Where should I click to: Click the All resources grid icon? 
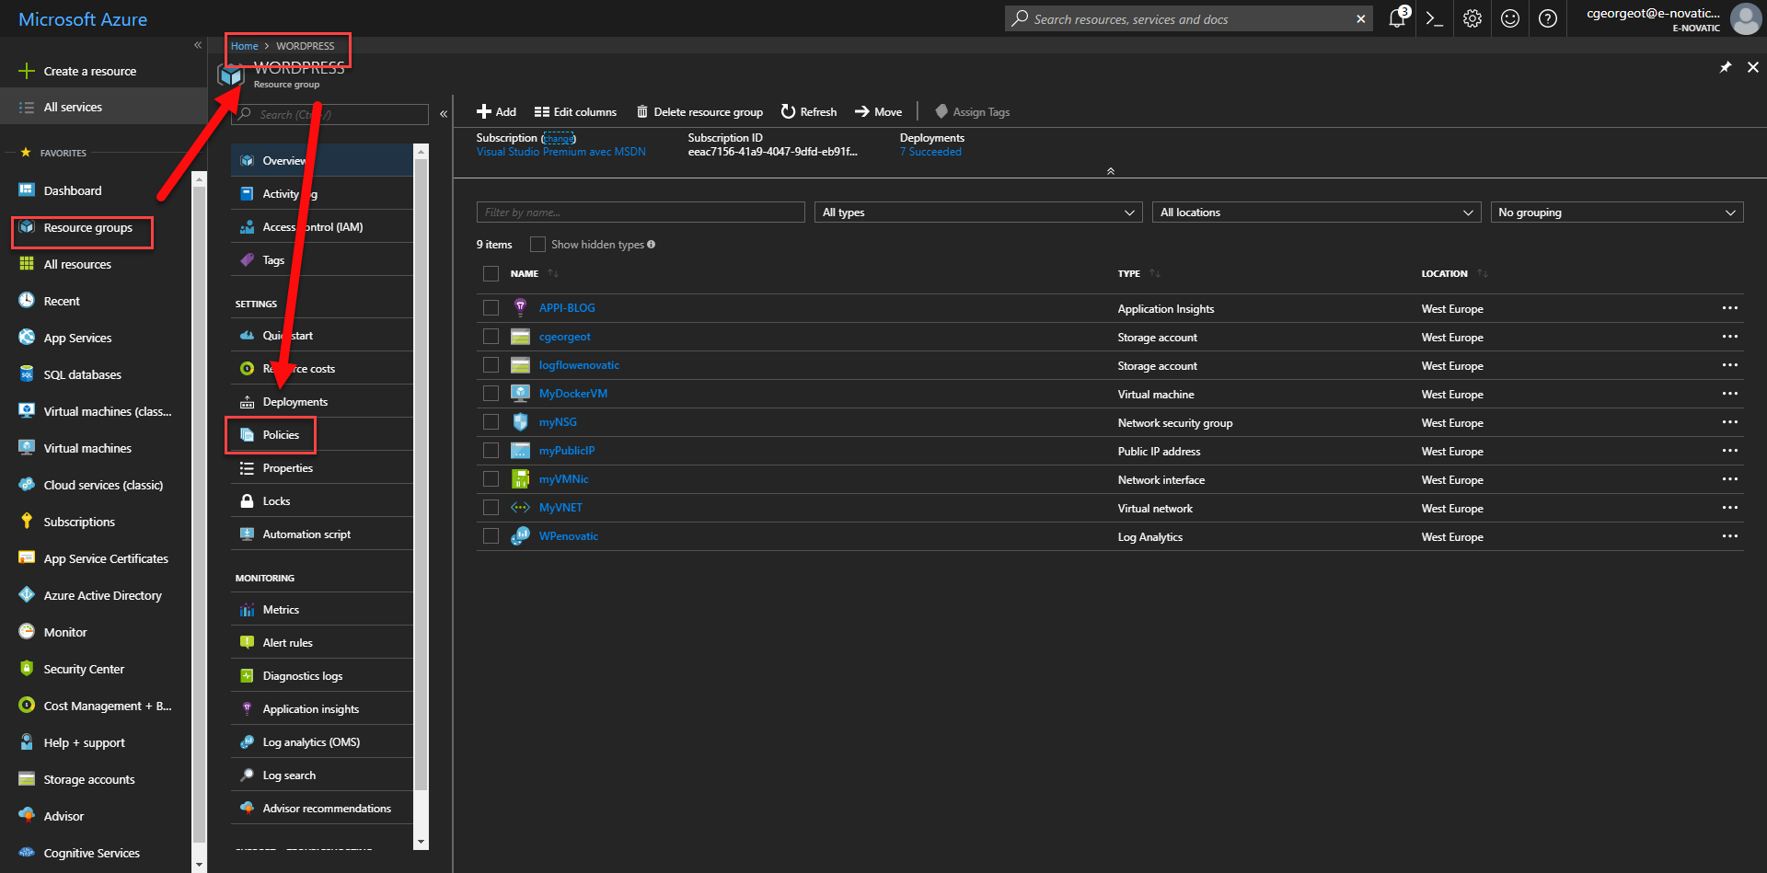click(27, 264)
